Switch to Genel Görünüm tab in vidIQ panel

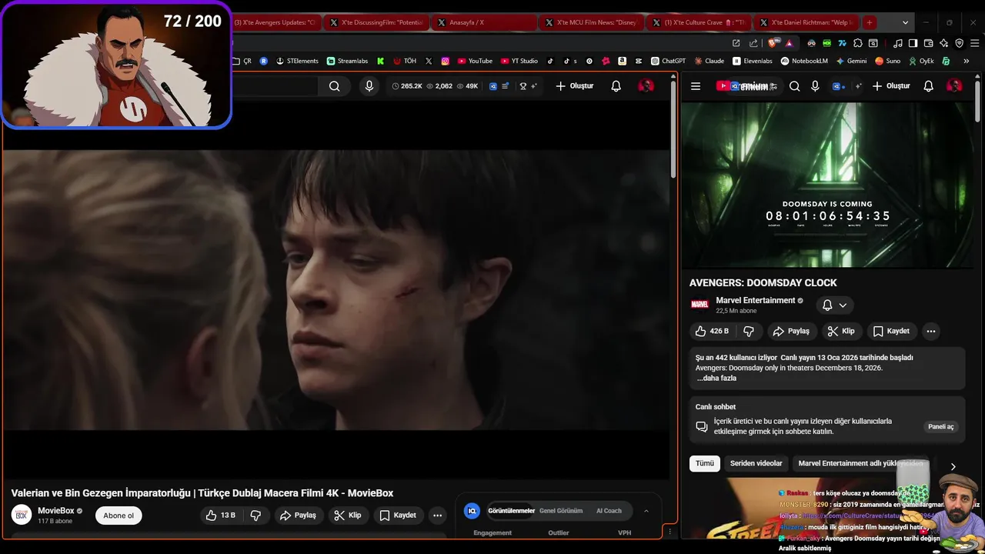pyautogui.click(x=561, y=511)
